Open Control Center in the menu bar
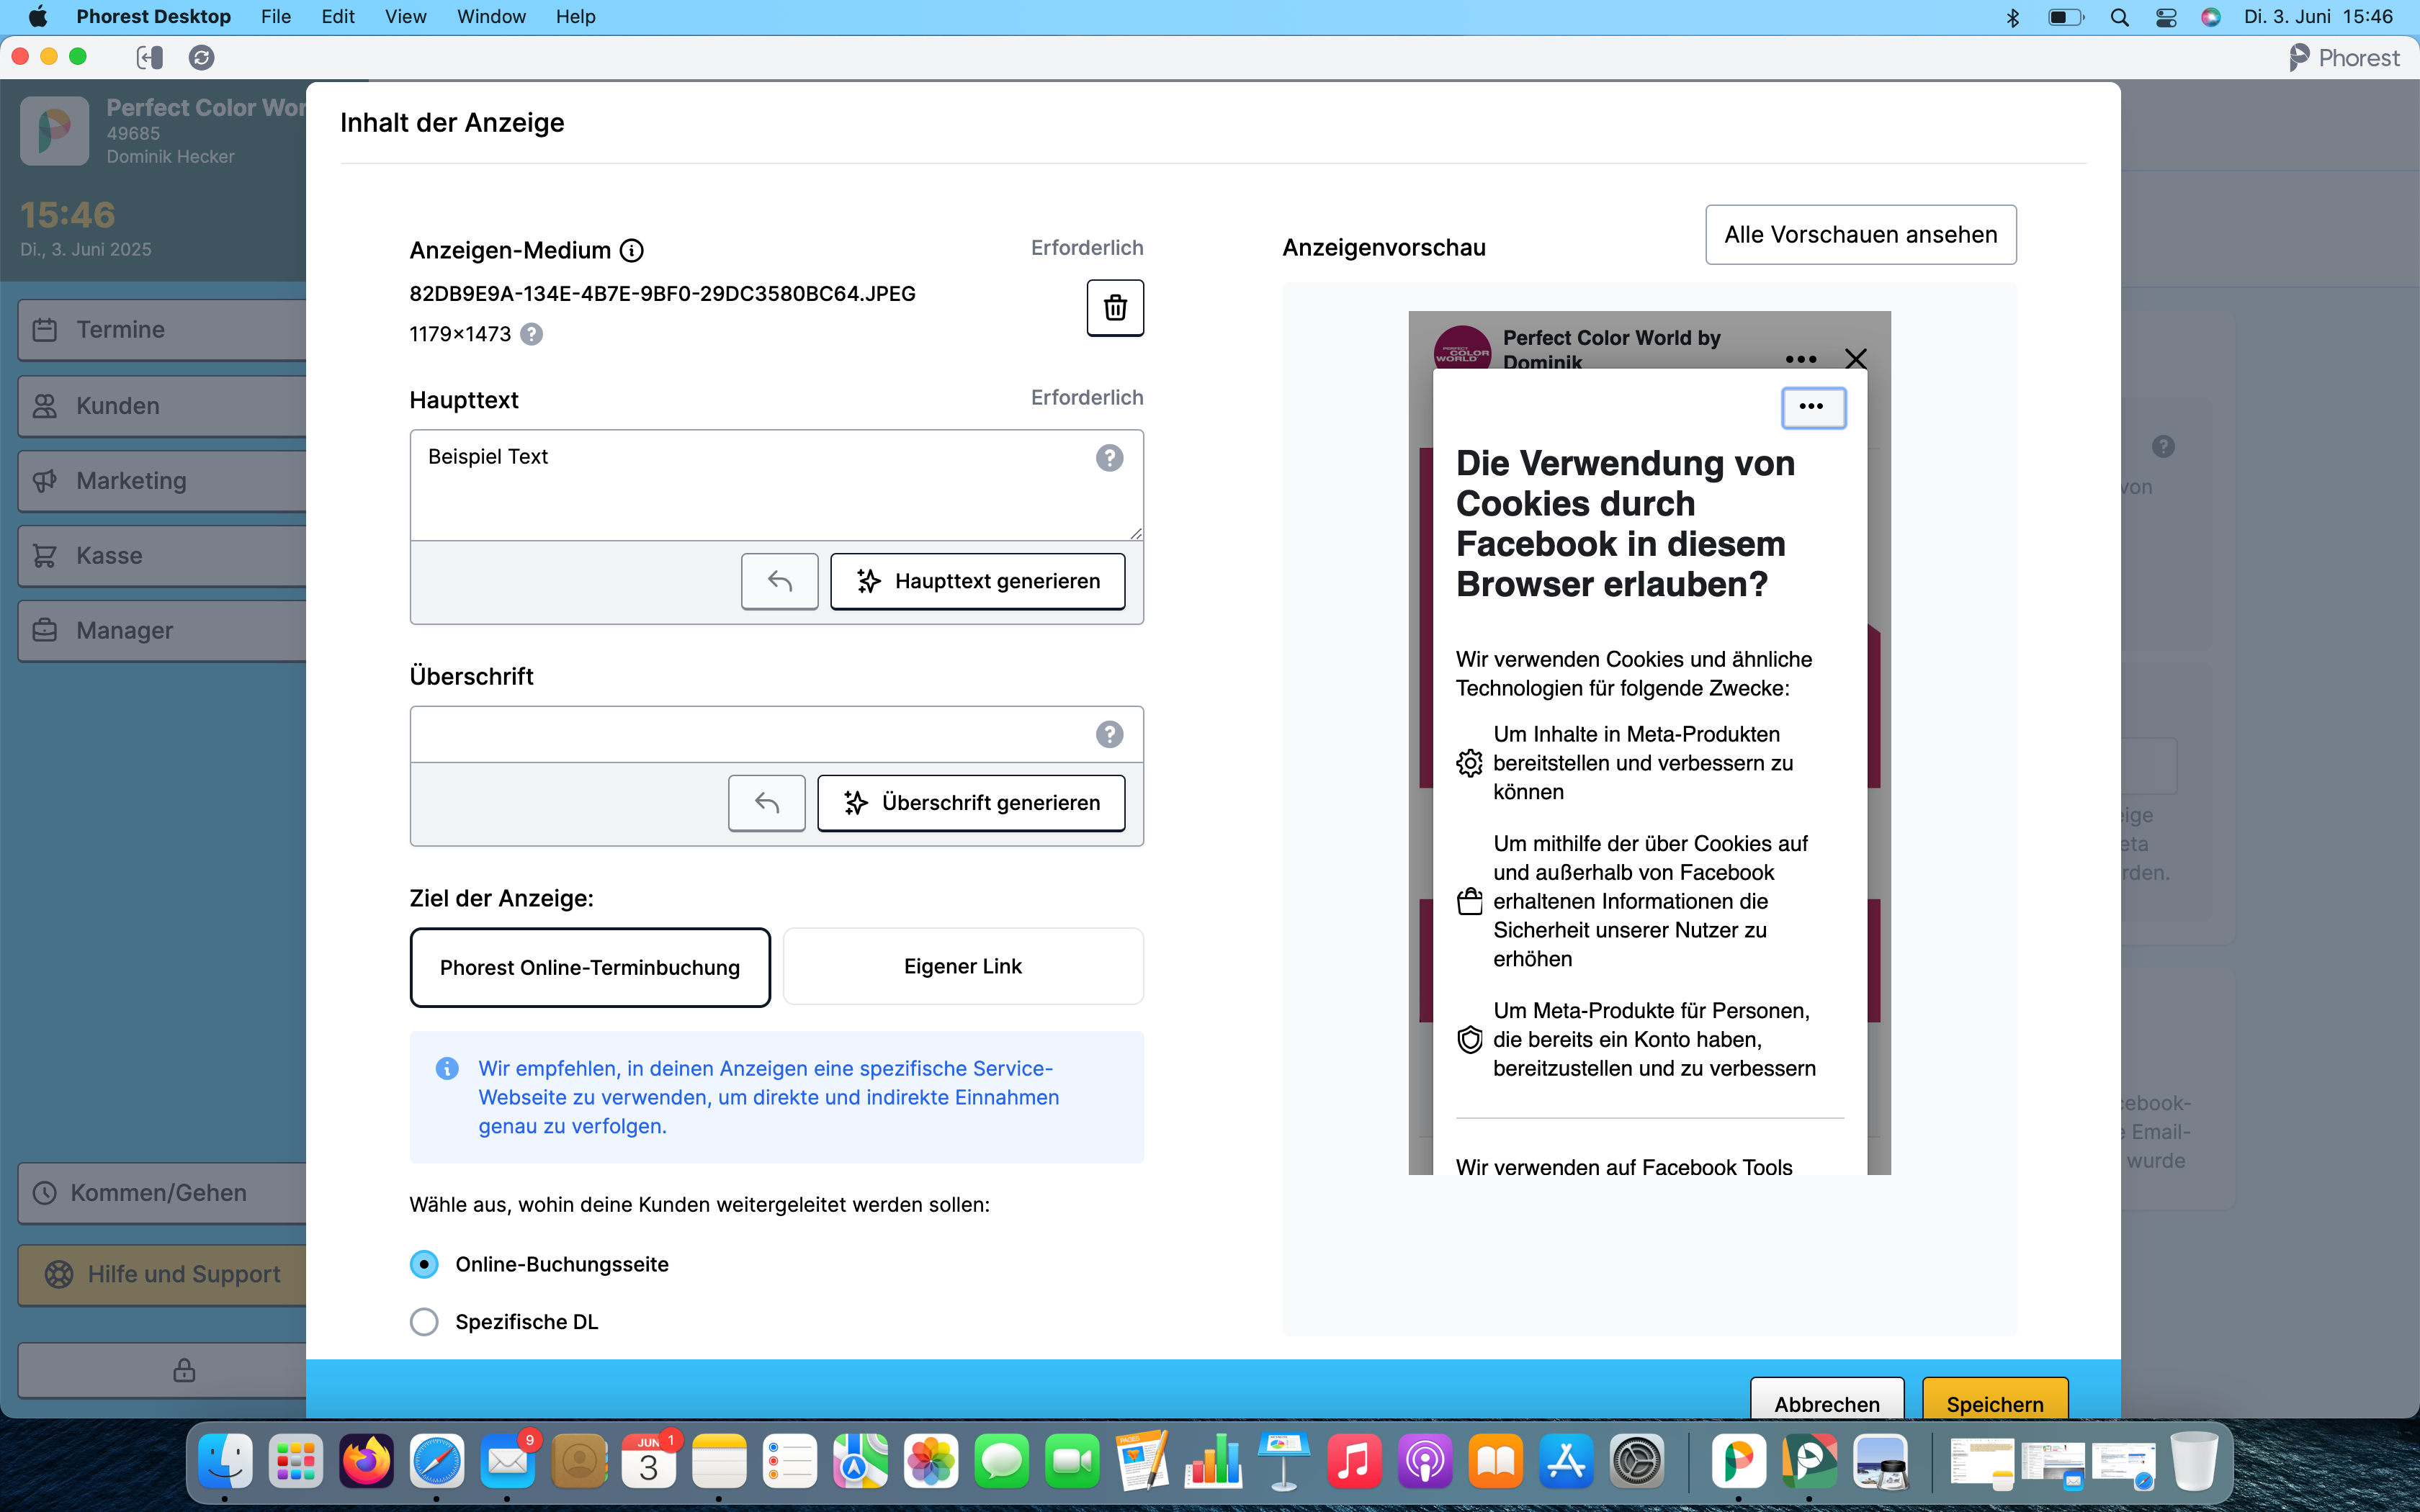This screenshot has width=2420, height=1512. point(2166,17)
